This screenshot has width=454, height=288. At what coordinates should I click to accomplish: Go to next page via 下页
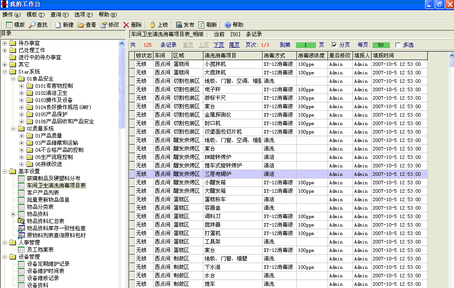pos(219,45)
